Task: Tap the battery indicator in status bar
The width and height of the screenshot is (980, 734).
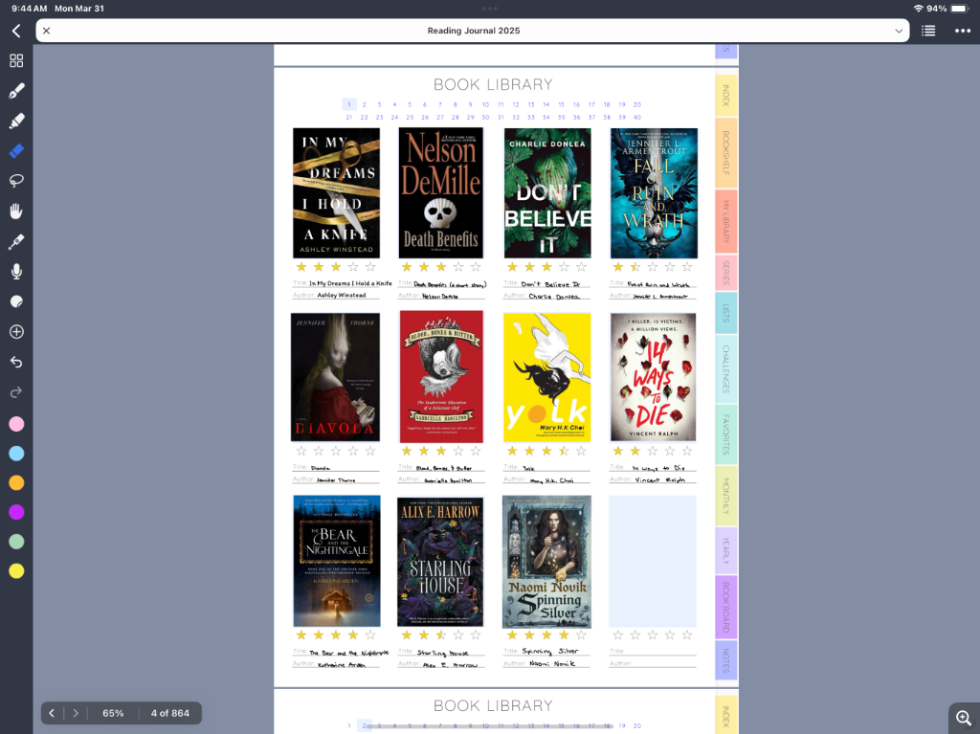Action: point(959,9)
